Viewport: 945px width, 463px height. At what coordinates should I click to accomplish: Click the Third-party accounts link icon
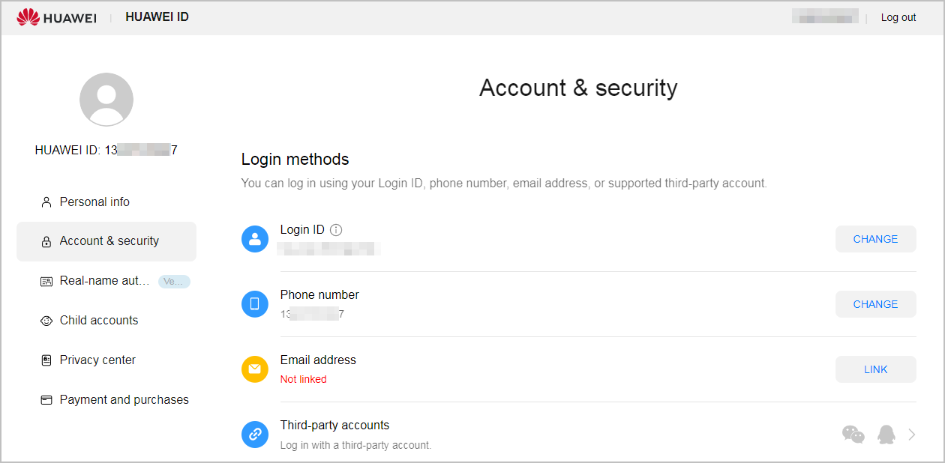255,435
